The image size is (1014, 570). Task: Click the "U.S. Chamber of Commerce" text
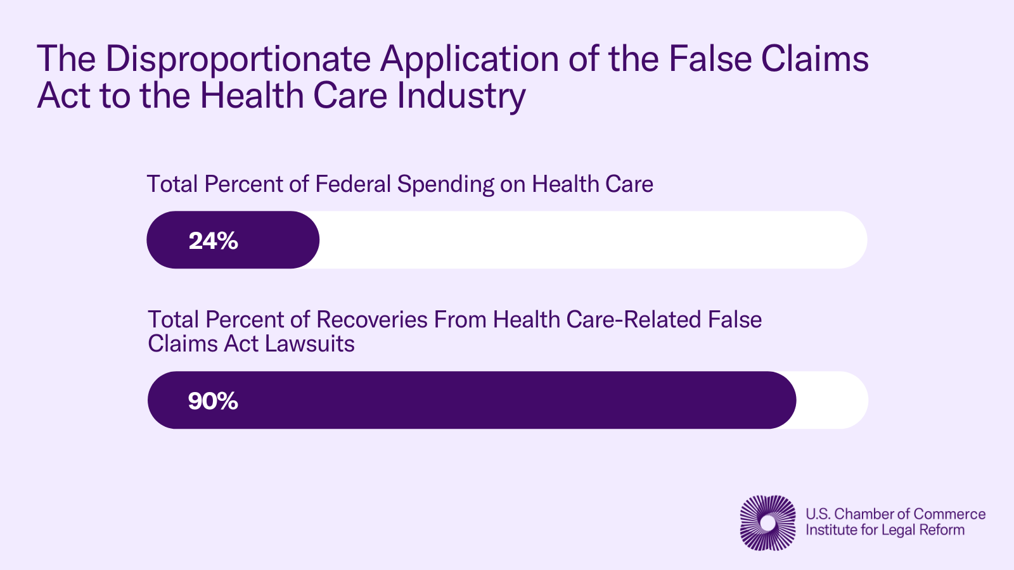coord(895,514)
